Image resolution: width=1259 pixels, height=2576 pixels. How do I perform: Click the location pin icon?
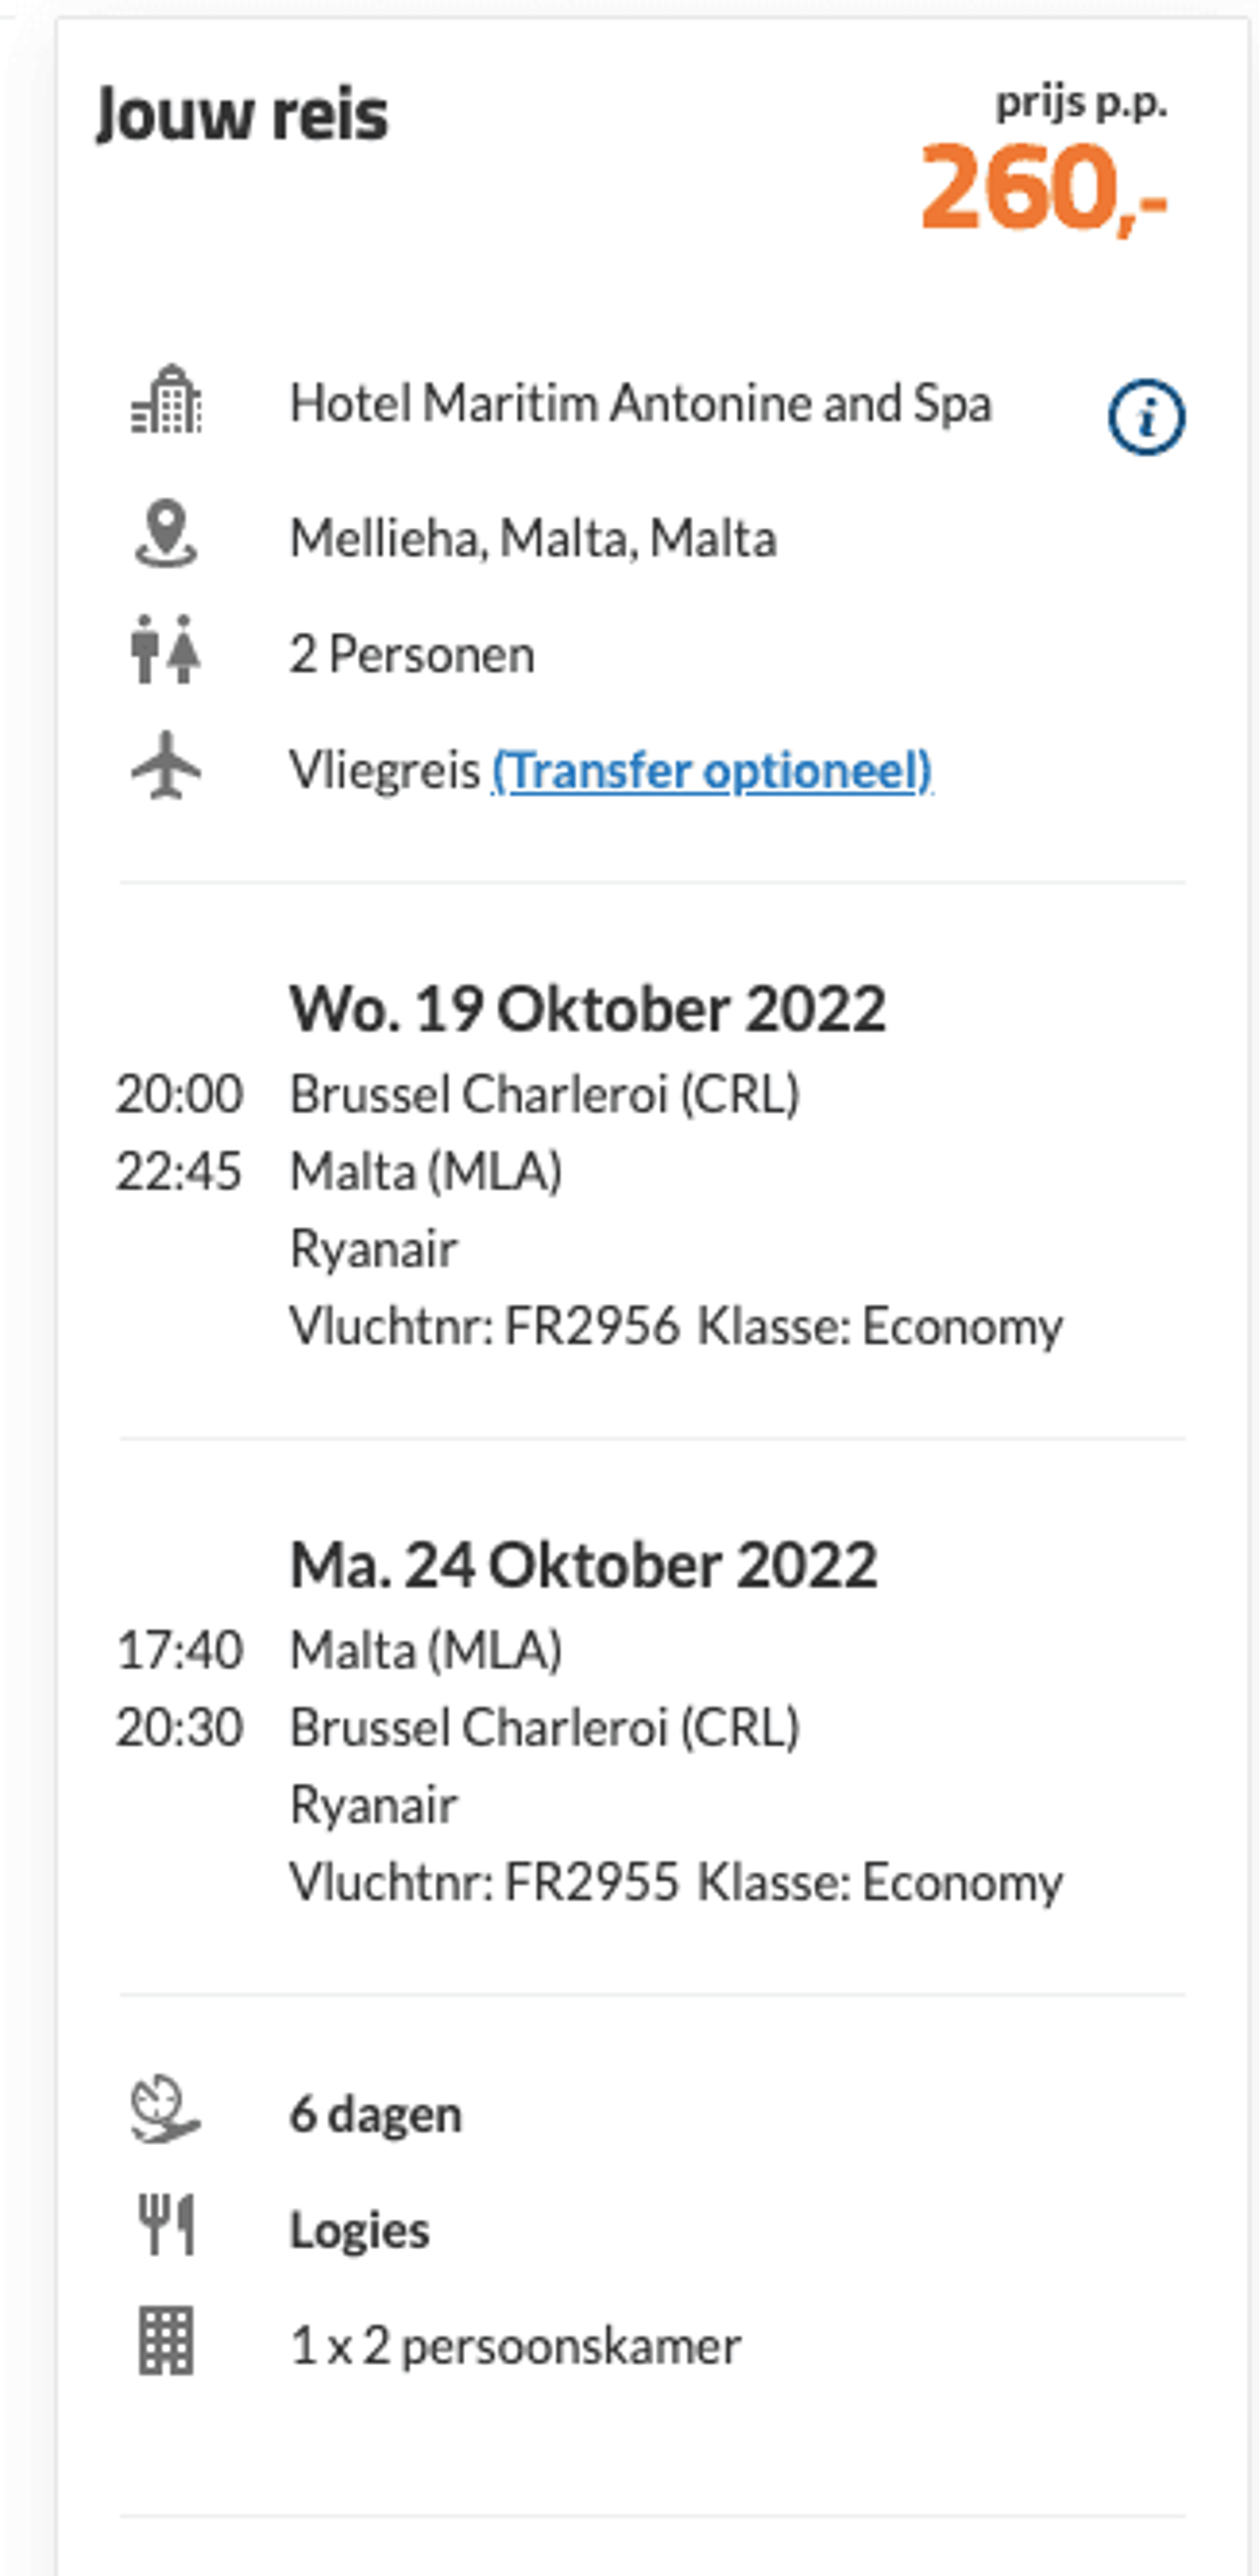click(166, 534)
